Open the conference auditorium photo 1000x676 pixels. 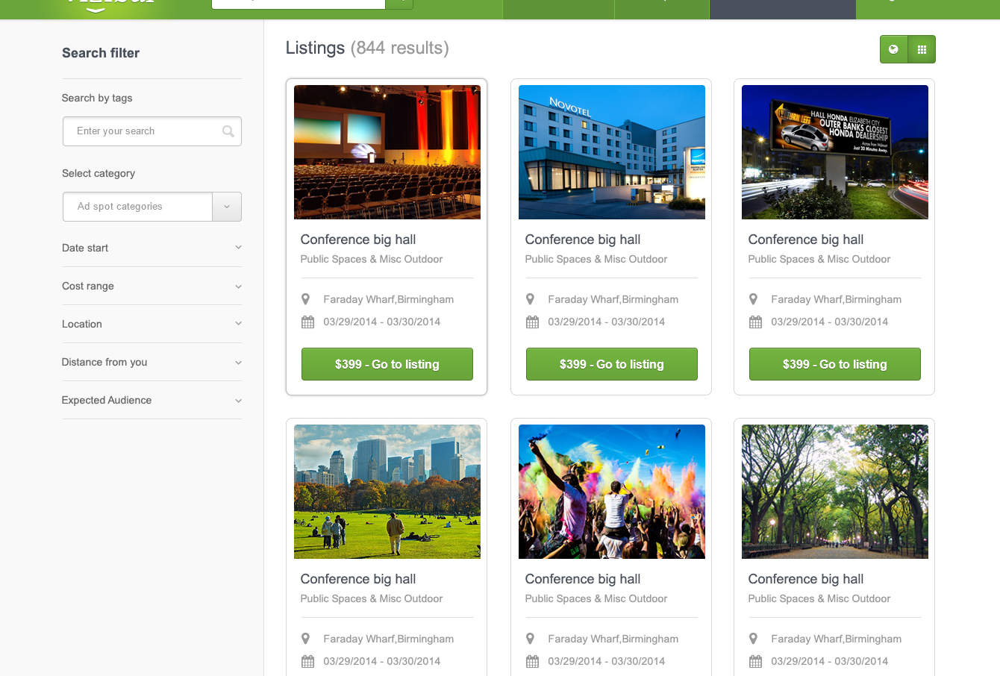coord(387,152)
